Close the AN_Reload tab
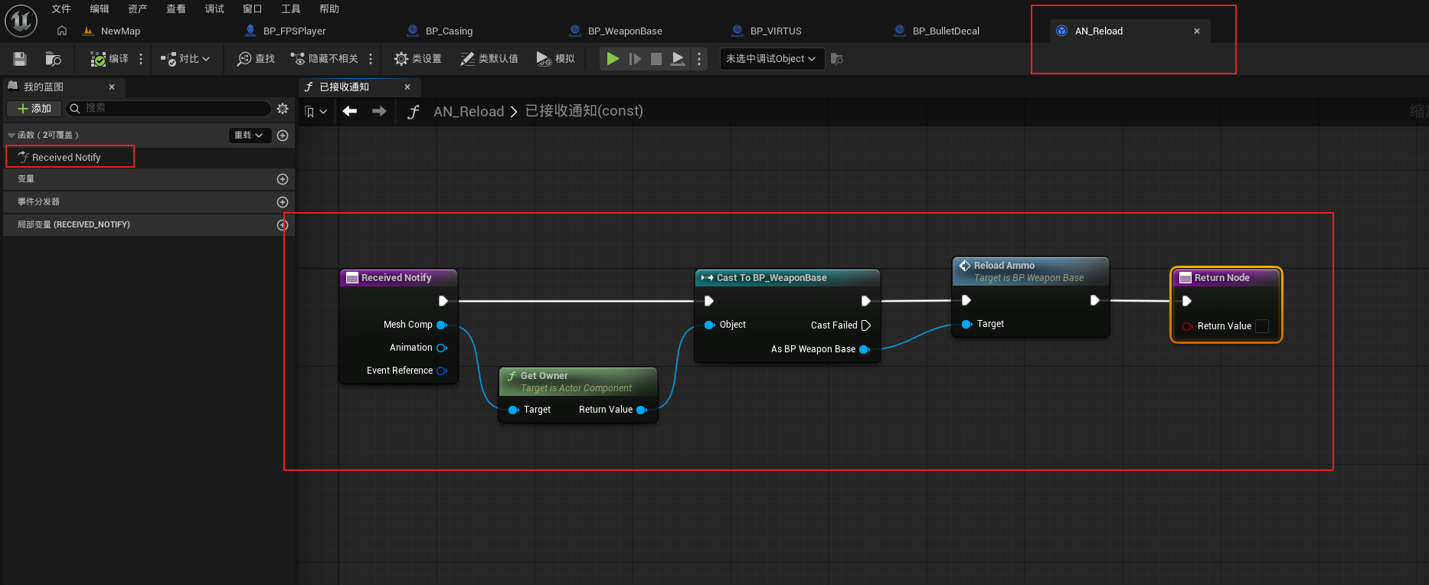 [x=1197, y=31]
